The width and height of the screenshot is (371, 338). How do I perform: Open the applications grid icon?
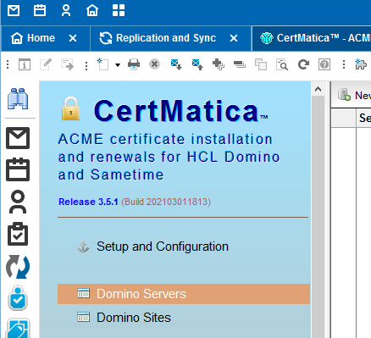tap(119, 11)
